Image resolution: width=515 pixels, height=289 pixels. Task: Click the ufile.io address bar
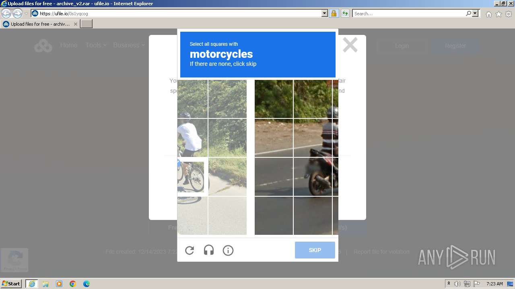click(x=180, y=14)
